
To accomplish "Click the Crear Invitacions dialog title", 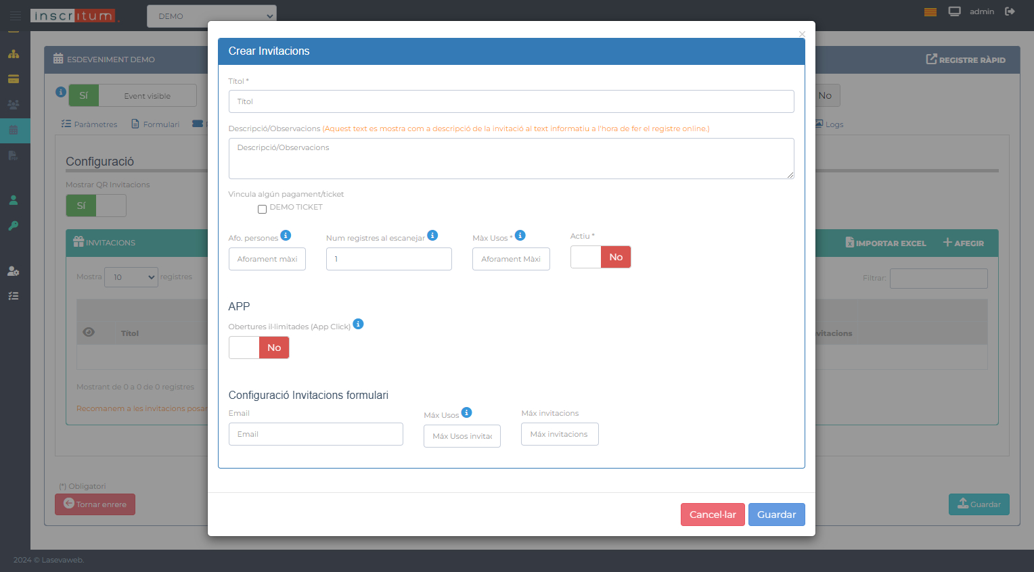I will 269,51.
